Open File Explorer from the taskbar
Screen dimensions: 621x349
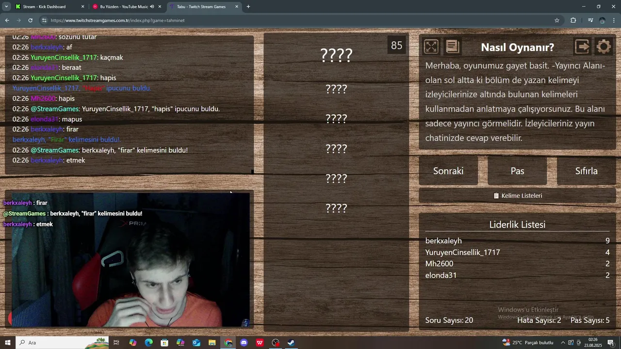[212, 343]
